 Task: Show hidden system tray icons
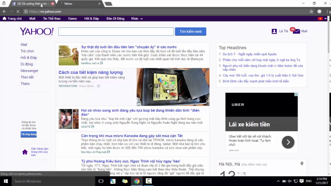click(278, 181)
